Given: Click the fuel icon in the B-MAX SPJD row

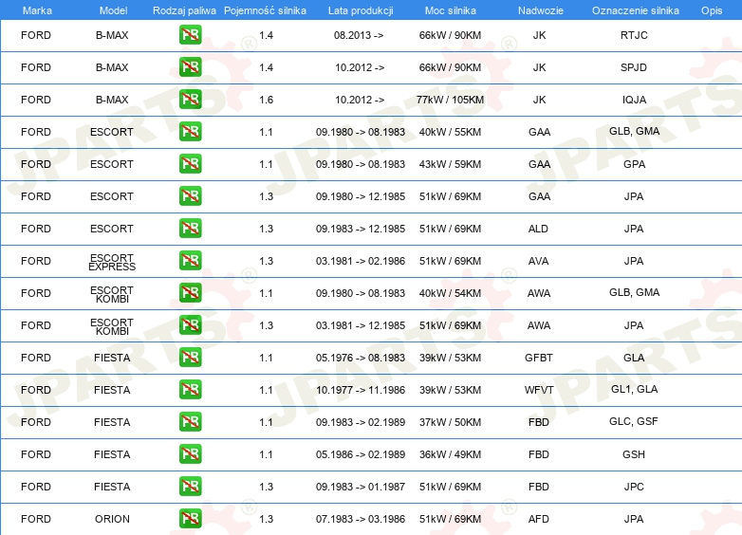Looking at the screenshot, I should pos(190,67).
